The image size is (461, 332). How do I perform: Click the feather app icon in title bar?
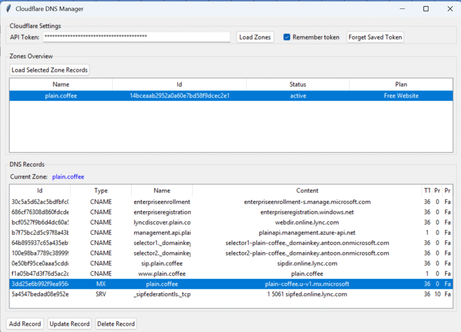click(8, 9)
